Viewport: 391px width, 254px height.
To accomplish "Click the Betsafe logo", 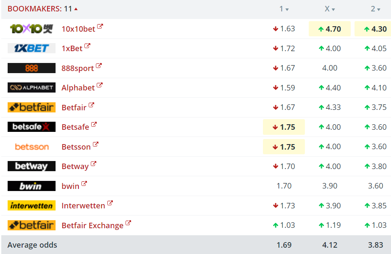I will tap(31, 127).
